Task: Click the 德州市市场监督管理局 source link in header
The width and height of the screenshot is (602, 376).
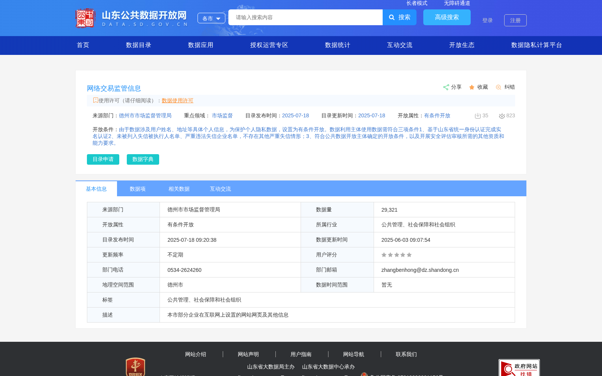Action: pyautogui.click(x=145, y=116)
